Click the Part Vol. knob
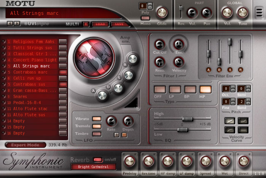The height and width of the screenshot is (178, 266). click(x=192, y=13)
